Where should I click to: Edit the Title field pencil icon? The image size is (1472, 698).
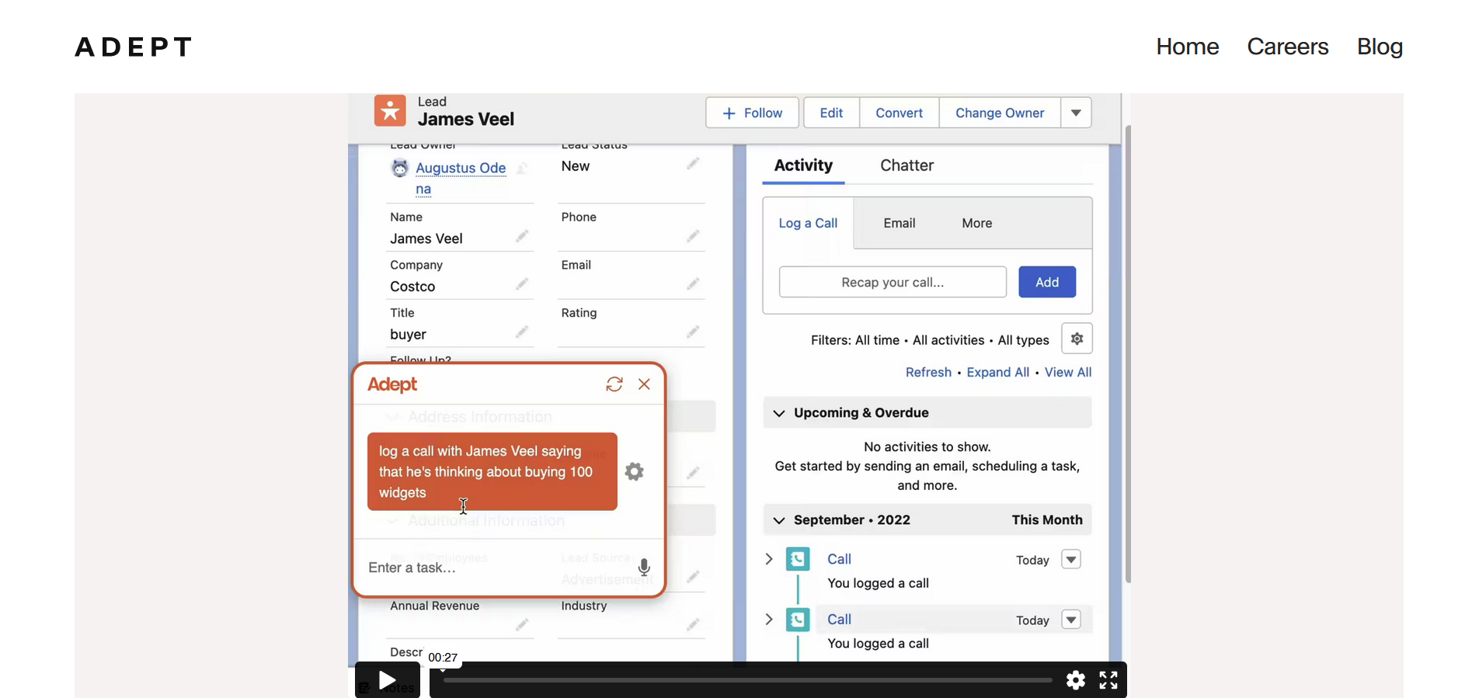[522, 332]
